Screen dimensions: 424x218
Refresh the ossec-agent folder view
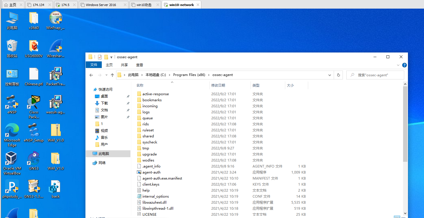coord(338,75)
